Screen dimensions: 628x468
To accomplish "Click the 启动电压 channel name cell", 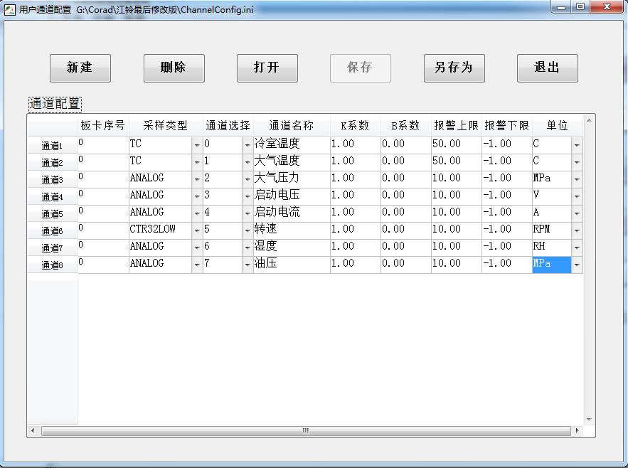I will (x=292, y=196).
